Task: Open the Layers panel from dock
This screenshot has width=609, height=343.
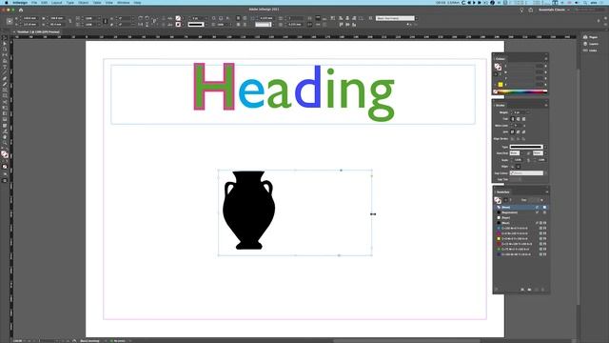Action: pos(591,44)
